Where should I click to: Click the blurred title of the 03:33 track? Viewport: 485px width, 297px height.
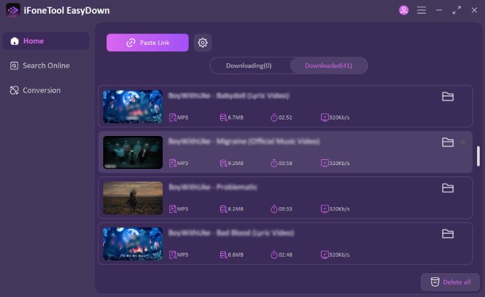pos(213,187)
